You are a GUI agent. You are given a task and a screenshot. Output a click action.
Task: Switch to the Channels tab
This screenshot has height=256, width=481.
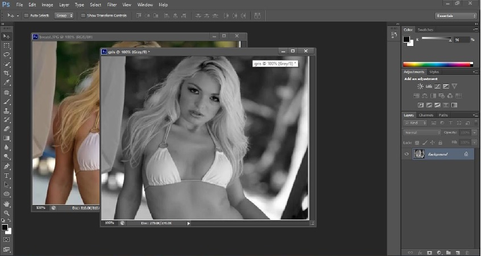(426, 115)
